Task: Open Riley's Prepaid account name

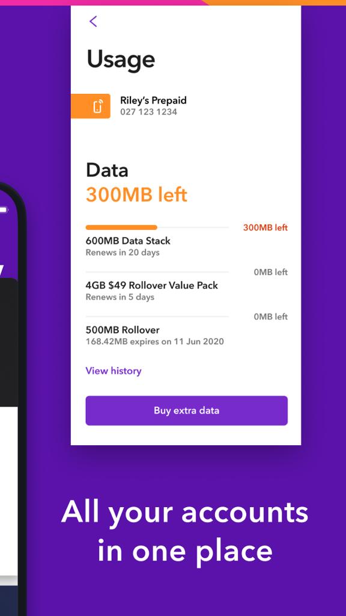Action: (153, 100)
